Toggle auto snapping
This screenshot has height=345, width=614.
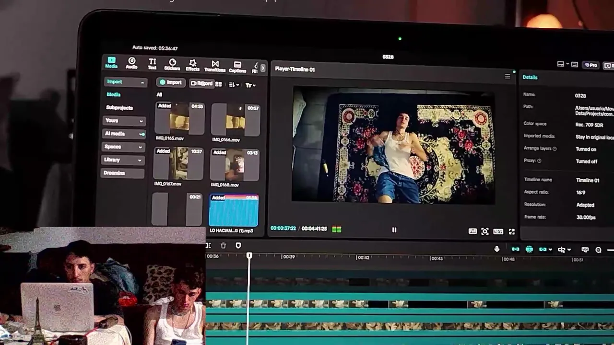529,249
